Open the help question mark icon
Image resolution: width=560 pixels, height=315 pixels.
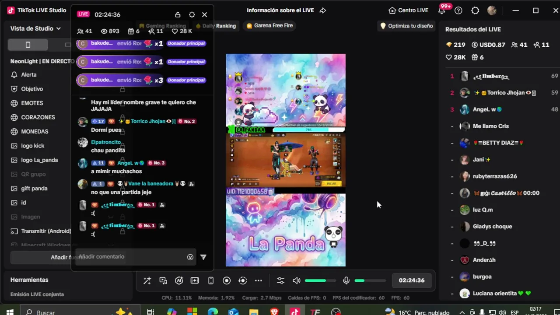[x=458, y=10]
